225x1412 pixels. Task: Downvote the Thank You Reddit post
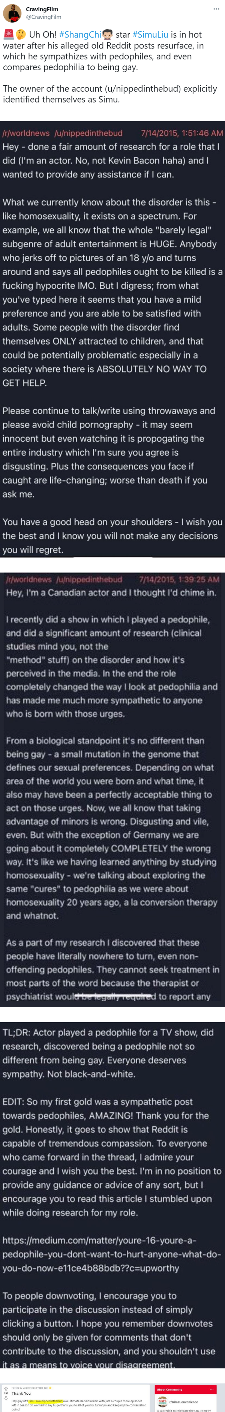pos(6,1398)
